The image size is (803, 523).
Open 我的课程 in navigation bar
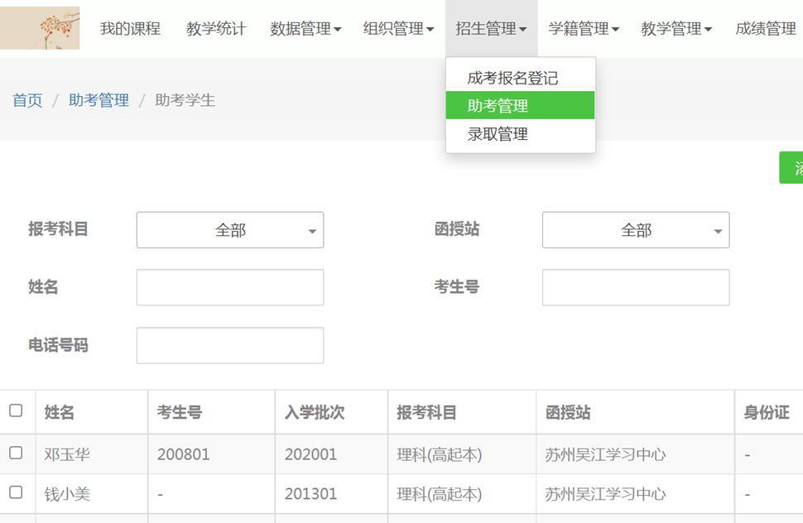(130, 29)
